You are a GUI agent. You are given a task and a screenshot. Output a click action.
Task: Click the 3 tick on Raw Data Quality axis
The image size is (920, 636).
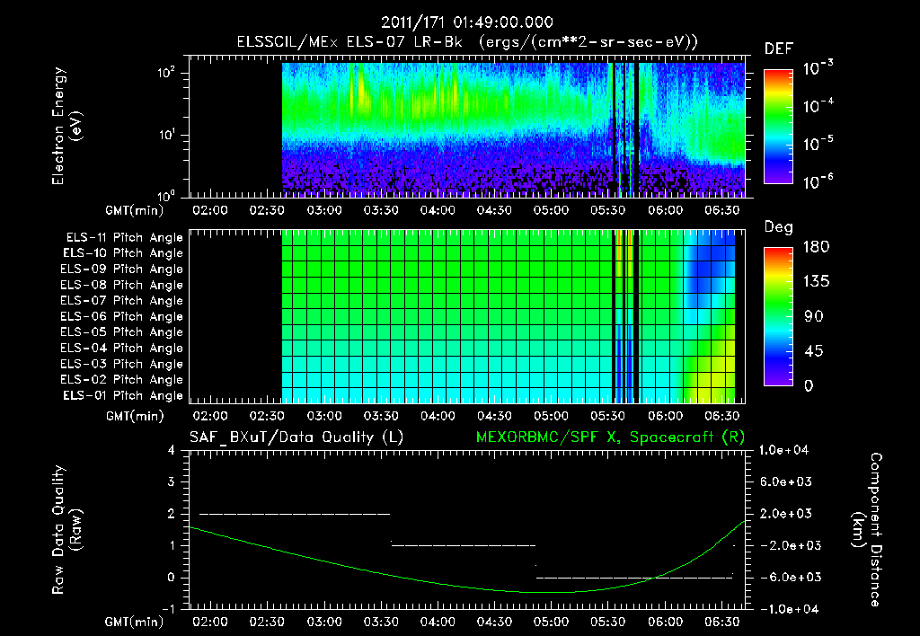click(x=172, y=482)
